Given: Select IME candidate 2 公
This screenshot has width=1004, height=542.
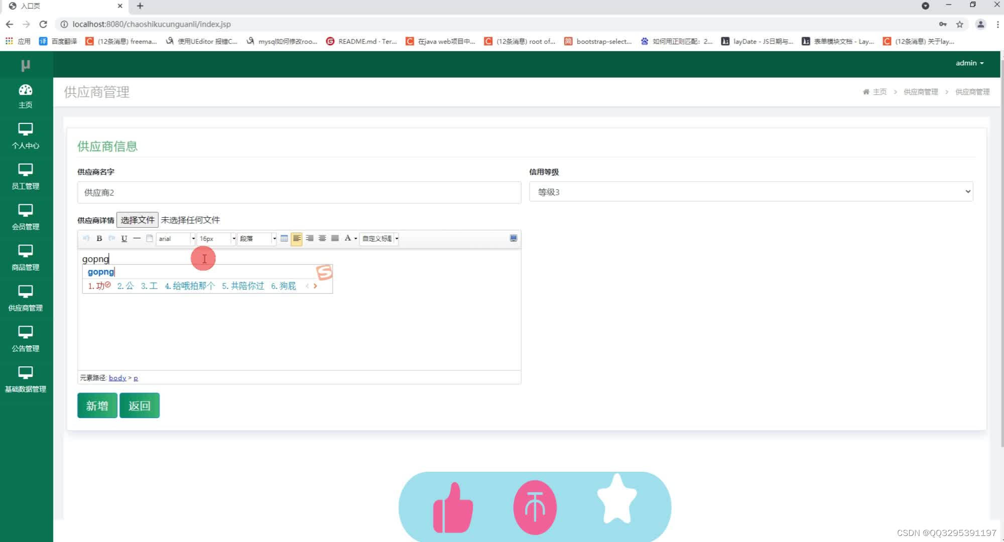Looking at the screenshot, I should tap(125, 286).
